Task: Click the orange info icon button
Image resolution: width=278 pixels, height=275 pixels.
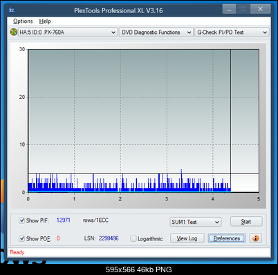Action: (256, 238)
